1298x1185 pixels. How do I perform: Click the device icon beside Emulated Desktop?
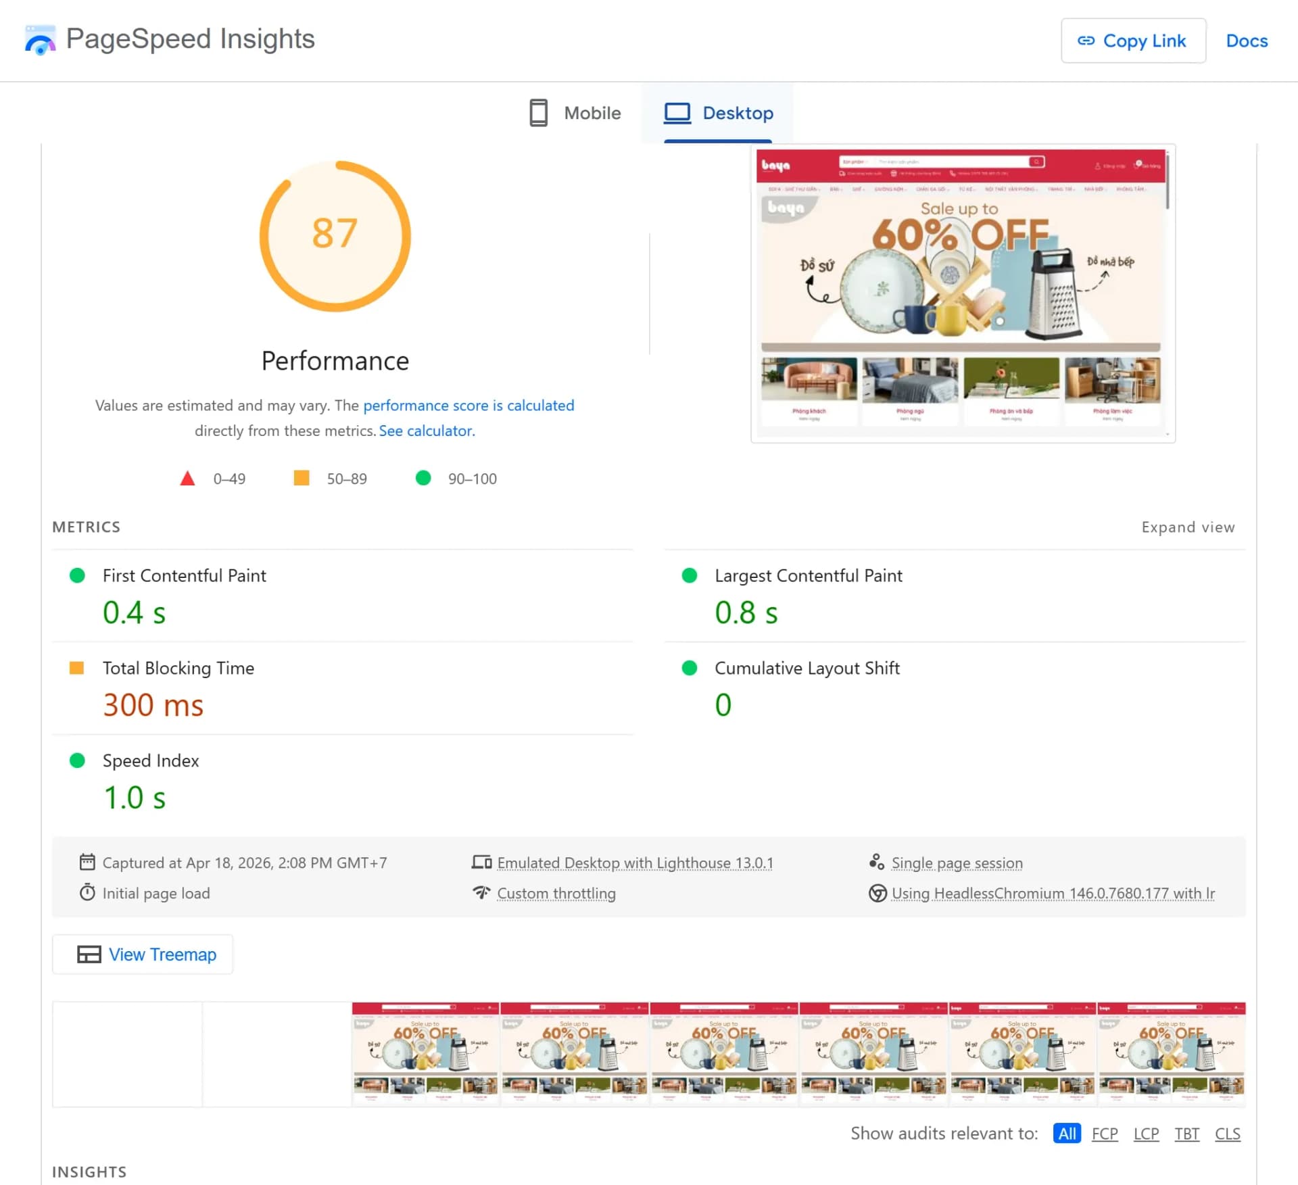click(481, 862)
